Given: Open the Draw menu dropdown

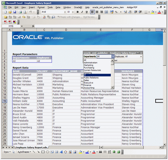Looking at the screenshot, I should coord(7,152).
